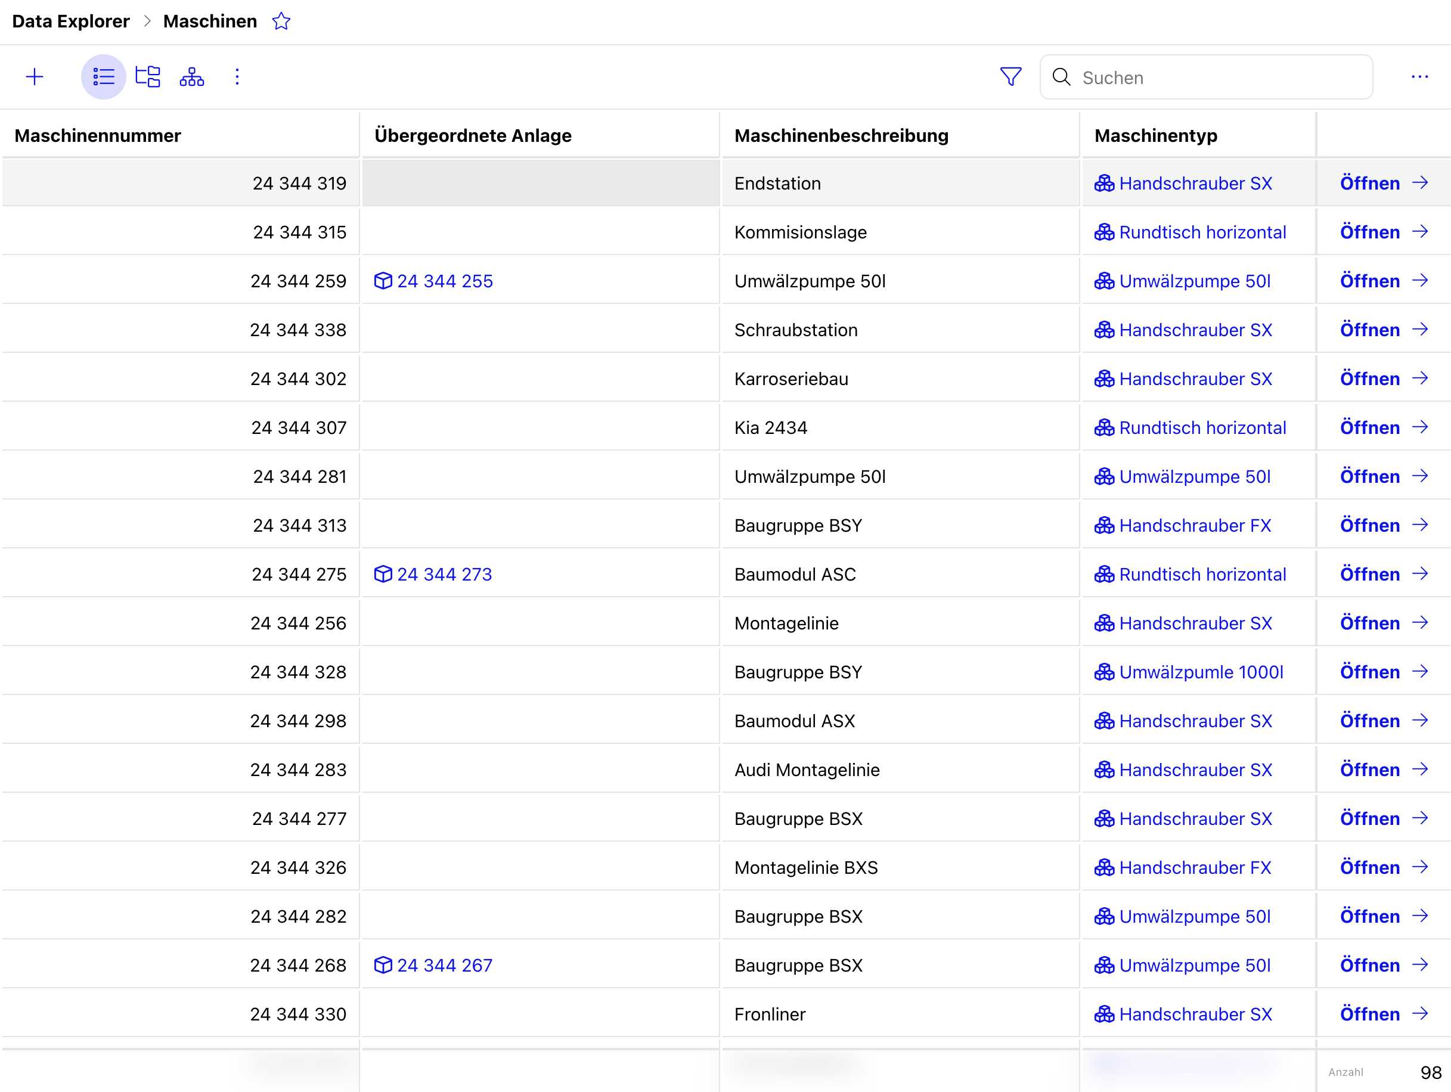Sort by Übergeordnete Anlage column header
Screen dimensions: 1451x1092
473,136
